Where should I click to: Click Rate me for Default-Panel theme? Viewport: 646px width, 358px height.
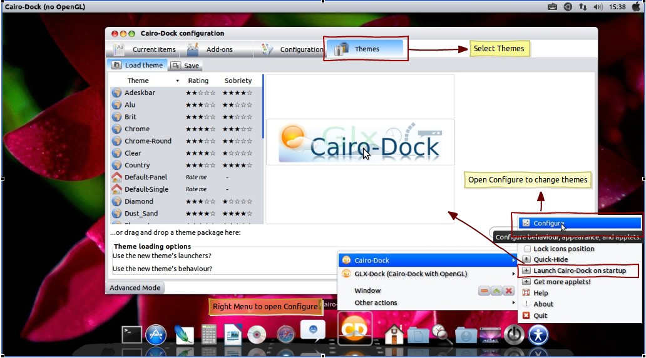click(196, 177)
